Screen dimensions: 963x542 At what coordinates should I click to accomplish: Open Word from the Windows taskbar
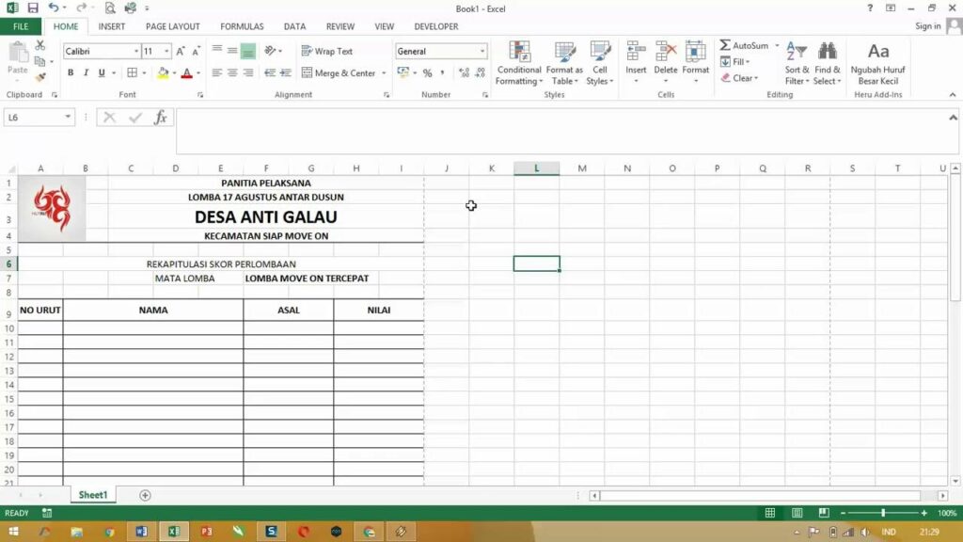point(141,531)
